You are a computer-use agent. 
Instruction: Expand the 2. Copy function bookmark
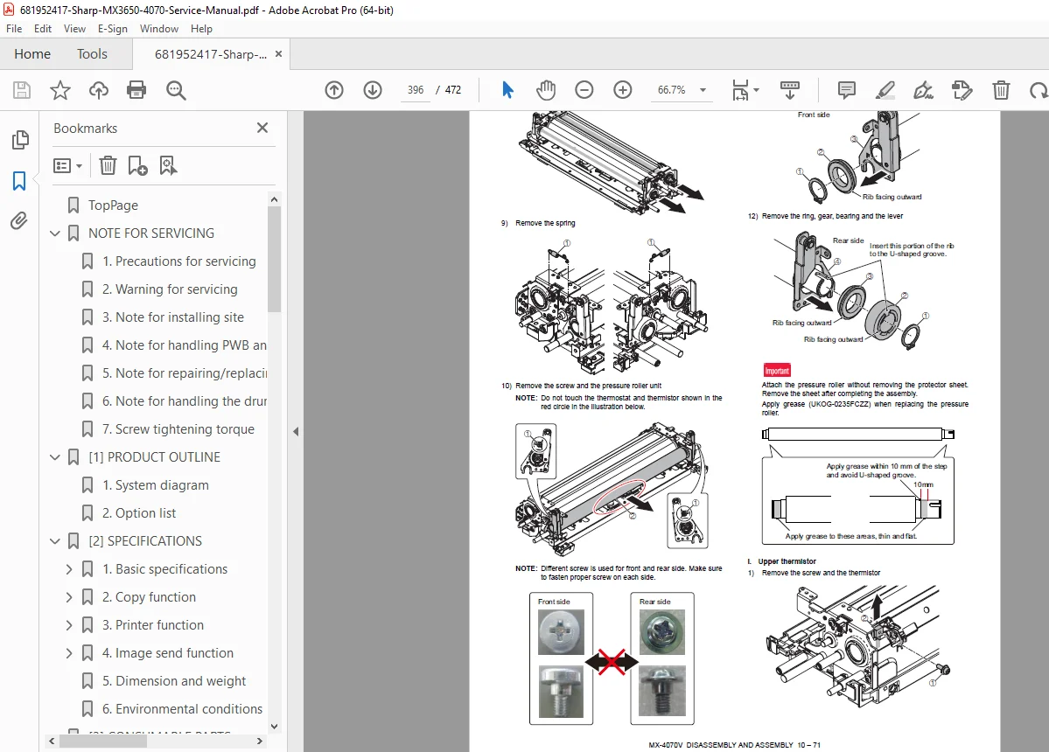tap(69, 597)
